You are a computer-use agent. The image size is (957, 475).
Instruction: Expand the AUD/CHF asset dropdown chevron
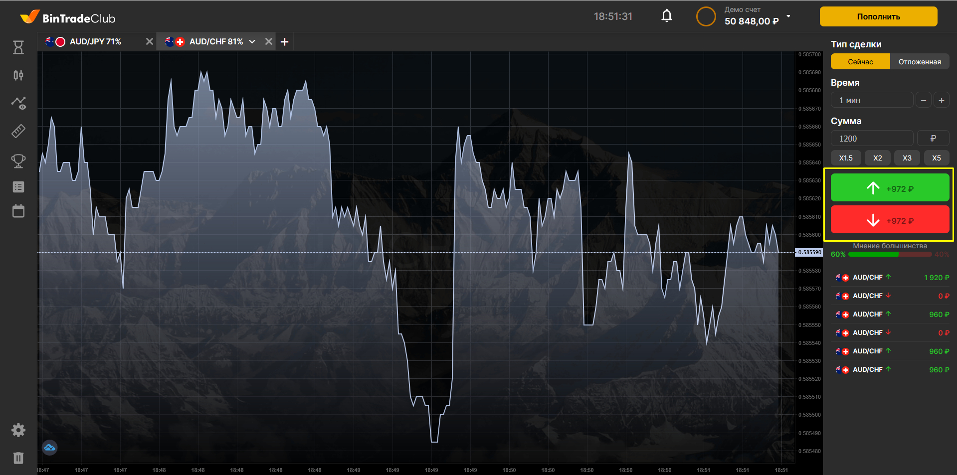[x=252, y=42]
